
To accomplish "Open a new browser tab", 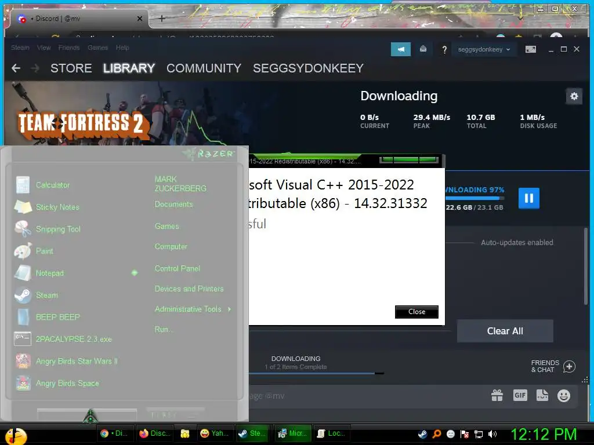I will tap(161, 19).
